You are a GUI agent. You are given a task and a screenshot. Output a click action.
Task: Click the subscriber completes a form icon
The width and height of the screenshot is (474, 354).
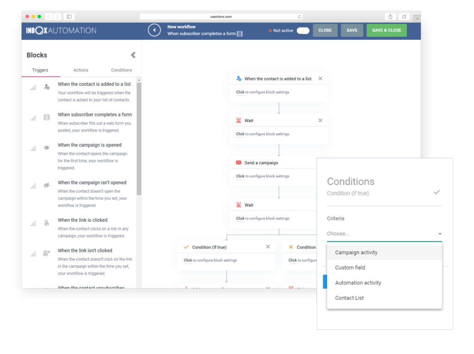point(47,118)
